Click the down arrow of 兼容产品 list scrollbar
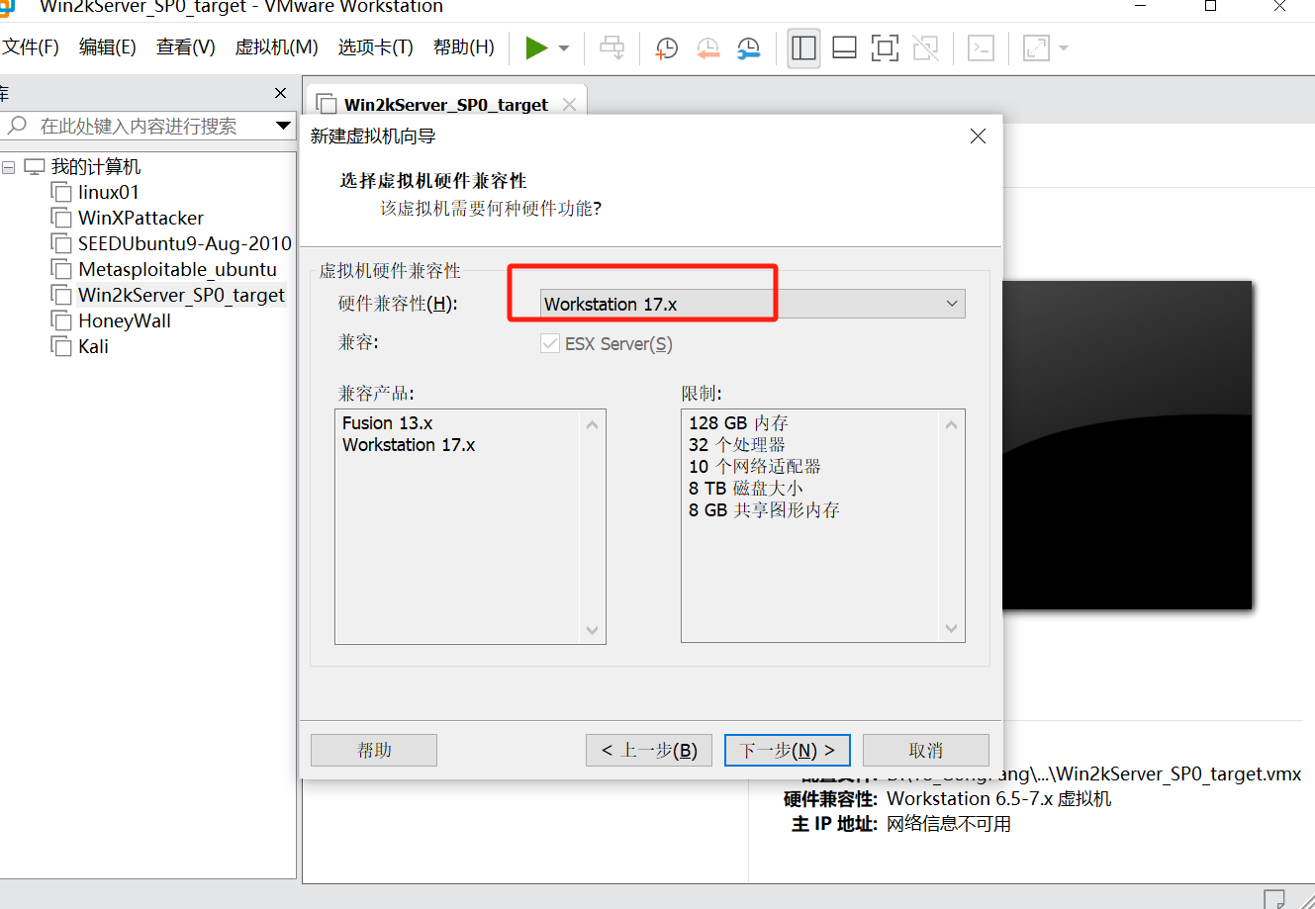Viewport: 1315px width, 909px height. pyautogui.click(x=593, y=630)
